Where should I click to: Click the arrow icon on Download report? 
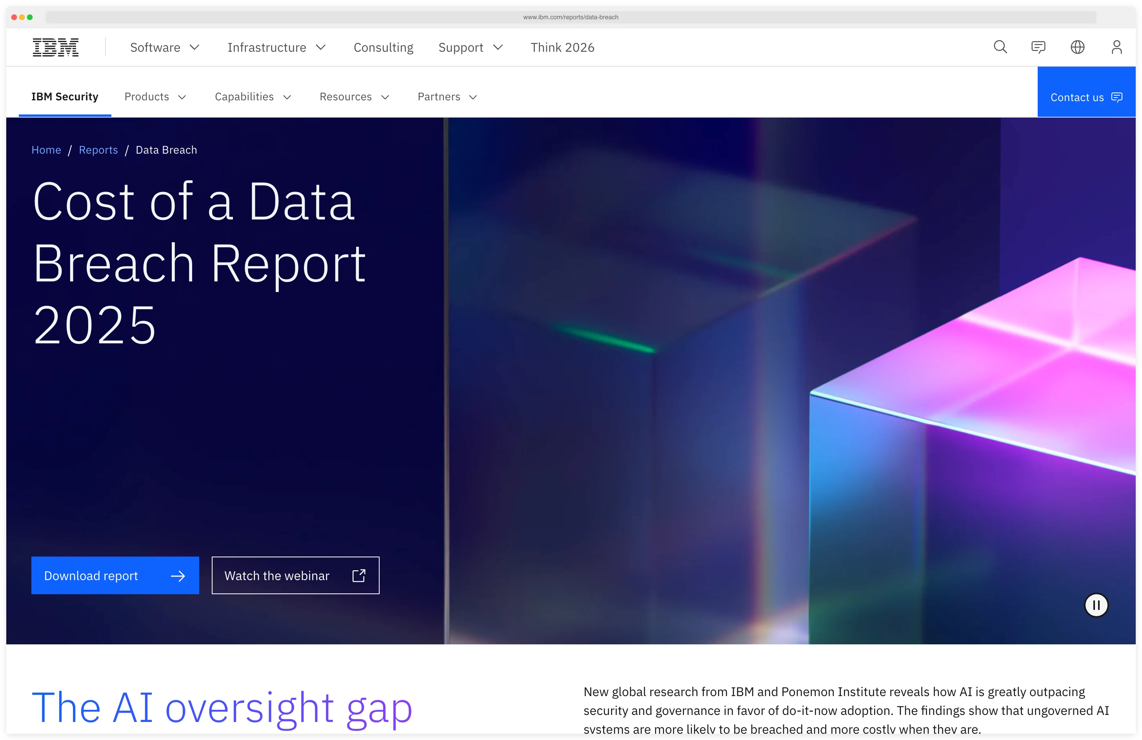coord(178,576)
